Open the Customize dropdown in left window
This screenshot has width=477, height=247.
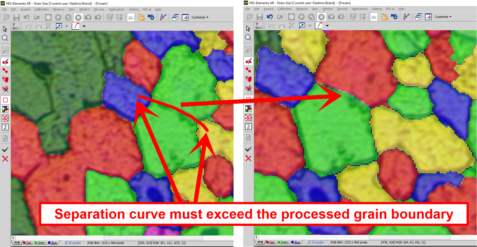(200, 17)
